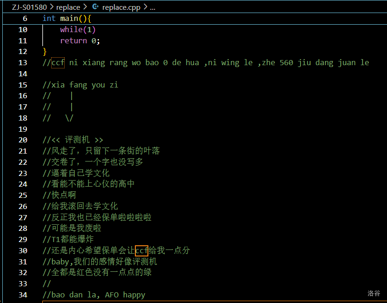This screenshot has height=303, width=387.
Task: Click the C++ file icon in breadcrumb
Action: pyautogui.click(x=95, y=7)
